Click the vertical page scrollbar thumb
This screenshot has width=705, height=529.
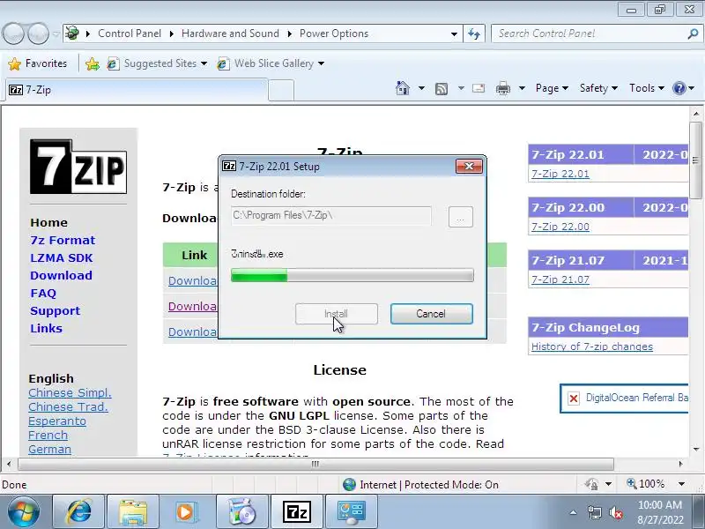point(695,160)
